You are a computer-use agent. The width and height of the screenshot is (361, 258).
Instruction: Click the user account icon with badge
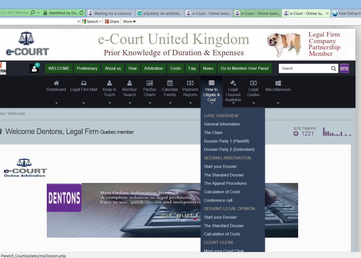click(x=34, y=68)
